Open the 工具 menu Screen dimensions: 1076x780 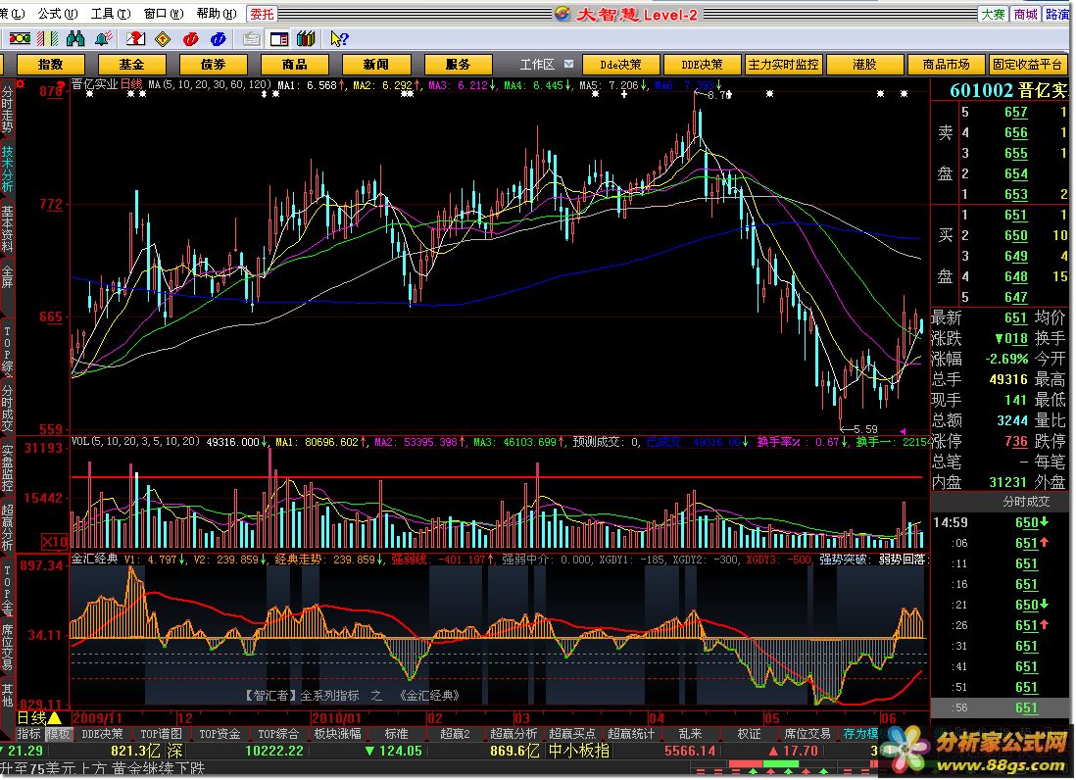[x=111, y=13]
